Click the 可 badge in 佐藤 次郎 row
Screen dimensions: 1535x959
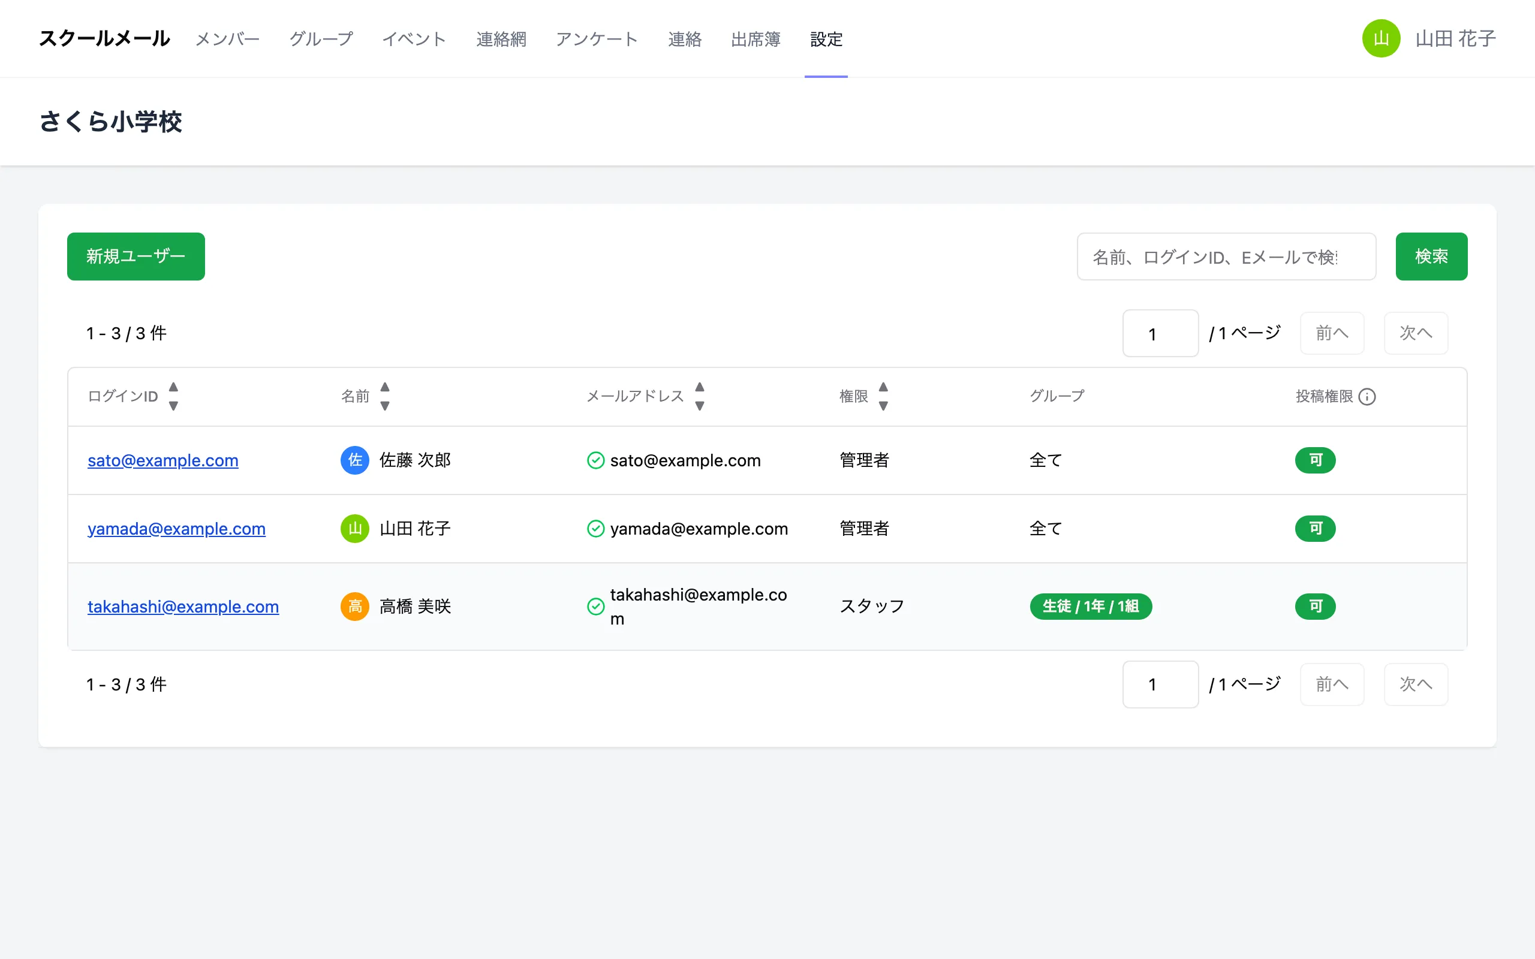[1315, 460]
